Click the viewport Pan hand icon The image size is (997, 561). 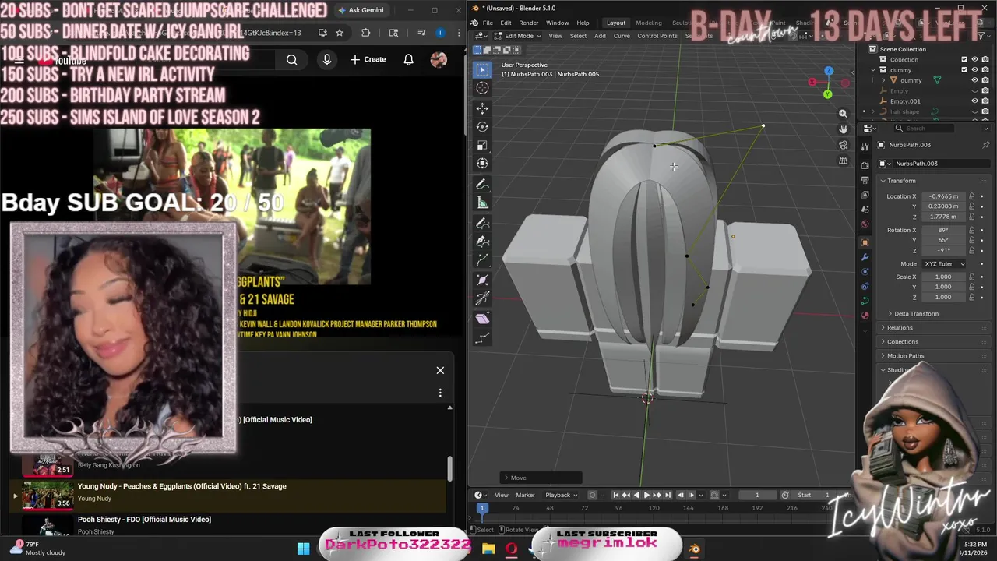coord(843,129)
